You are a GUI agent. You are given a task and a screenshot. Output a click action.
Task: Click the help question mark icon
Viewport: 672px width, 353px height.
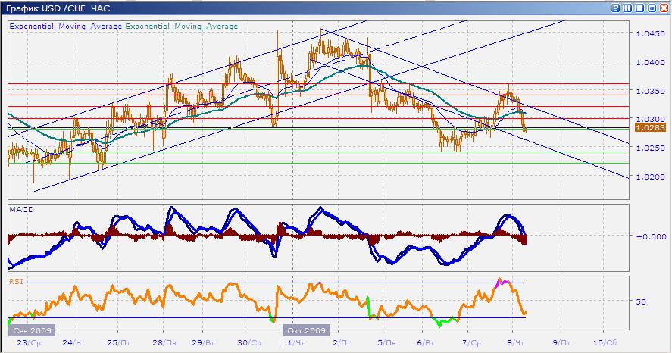(614, 8)
